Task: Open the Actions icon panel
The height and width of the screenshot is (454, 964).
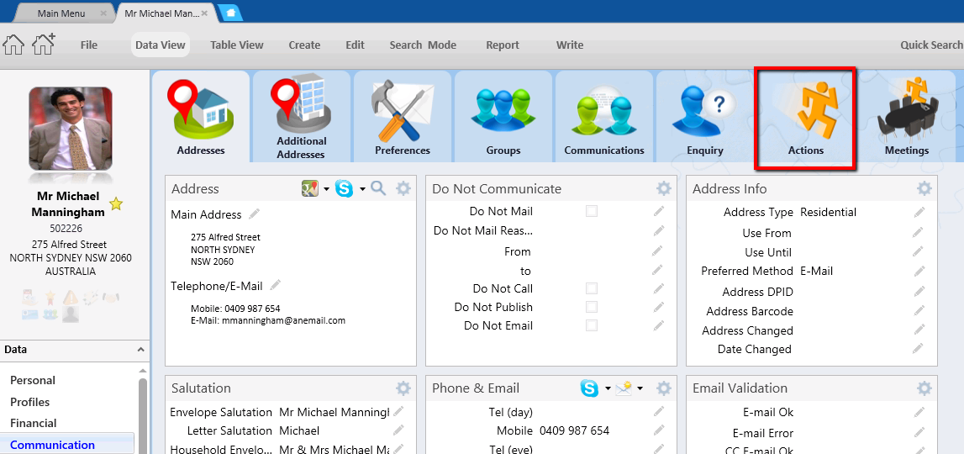Action: click(x=805, y=118)
